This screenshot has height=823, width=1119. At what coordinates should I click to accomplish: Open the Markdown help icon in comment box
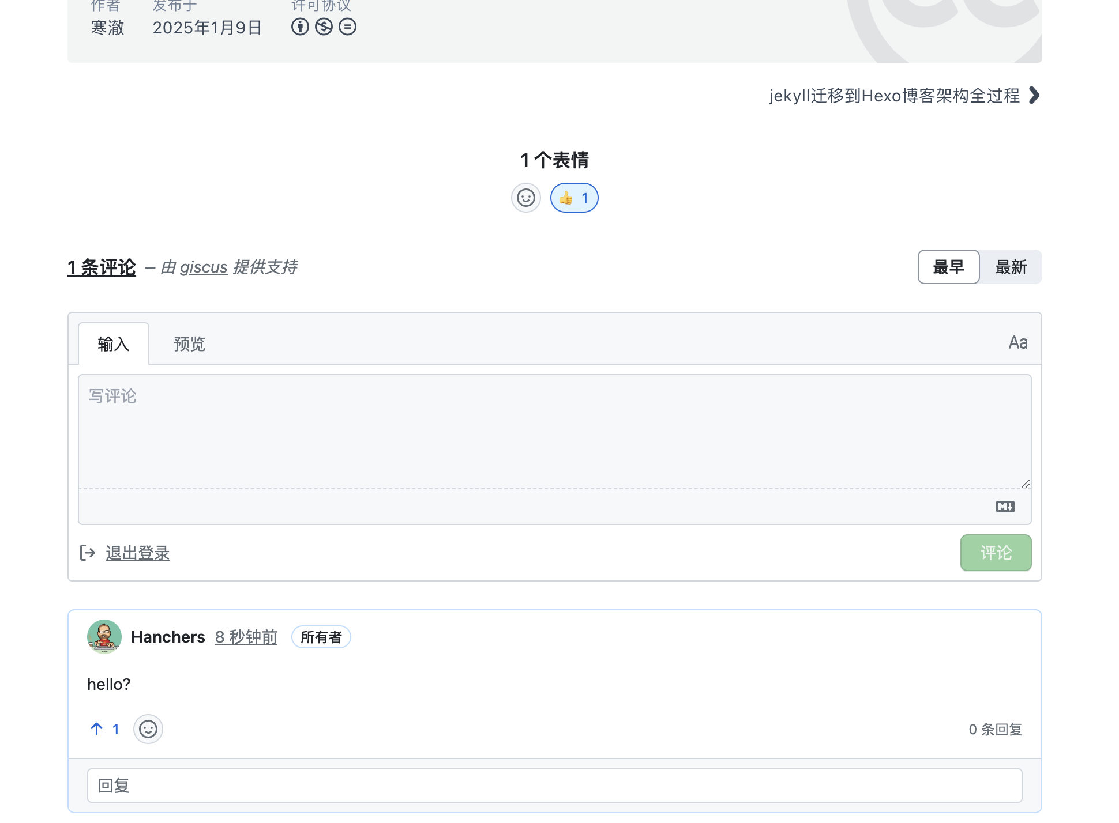coord(1005,507)
